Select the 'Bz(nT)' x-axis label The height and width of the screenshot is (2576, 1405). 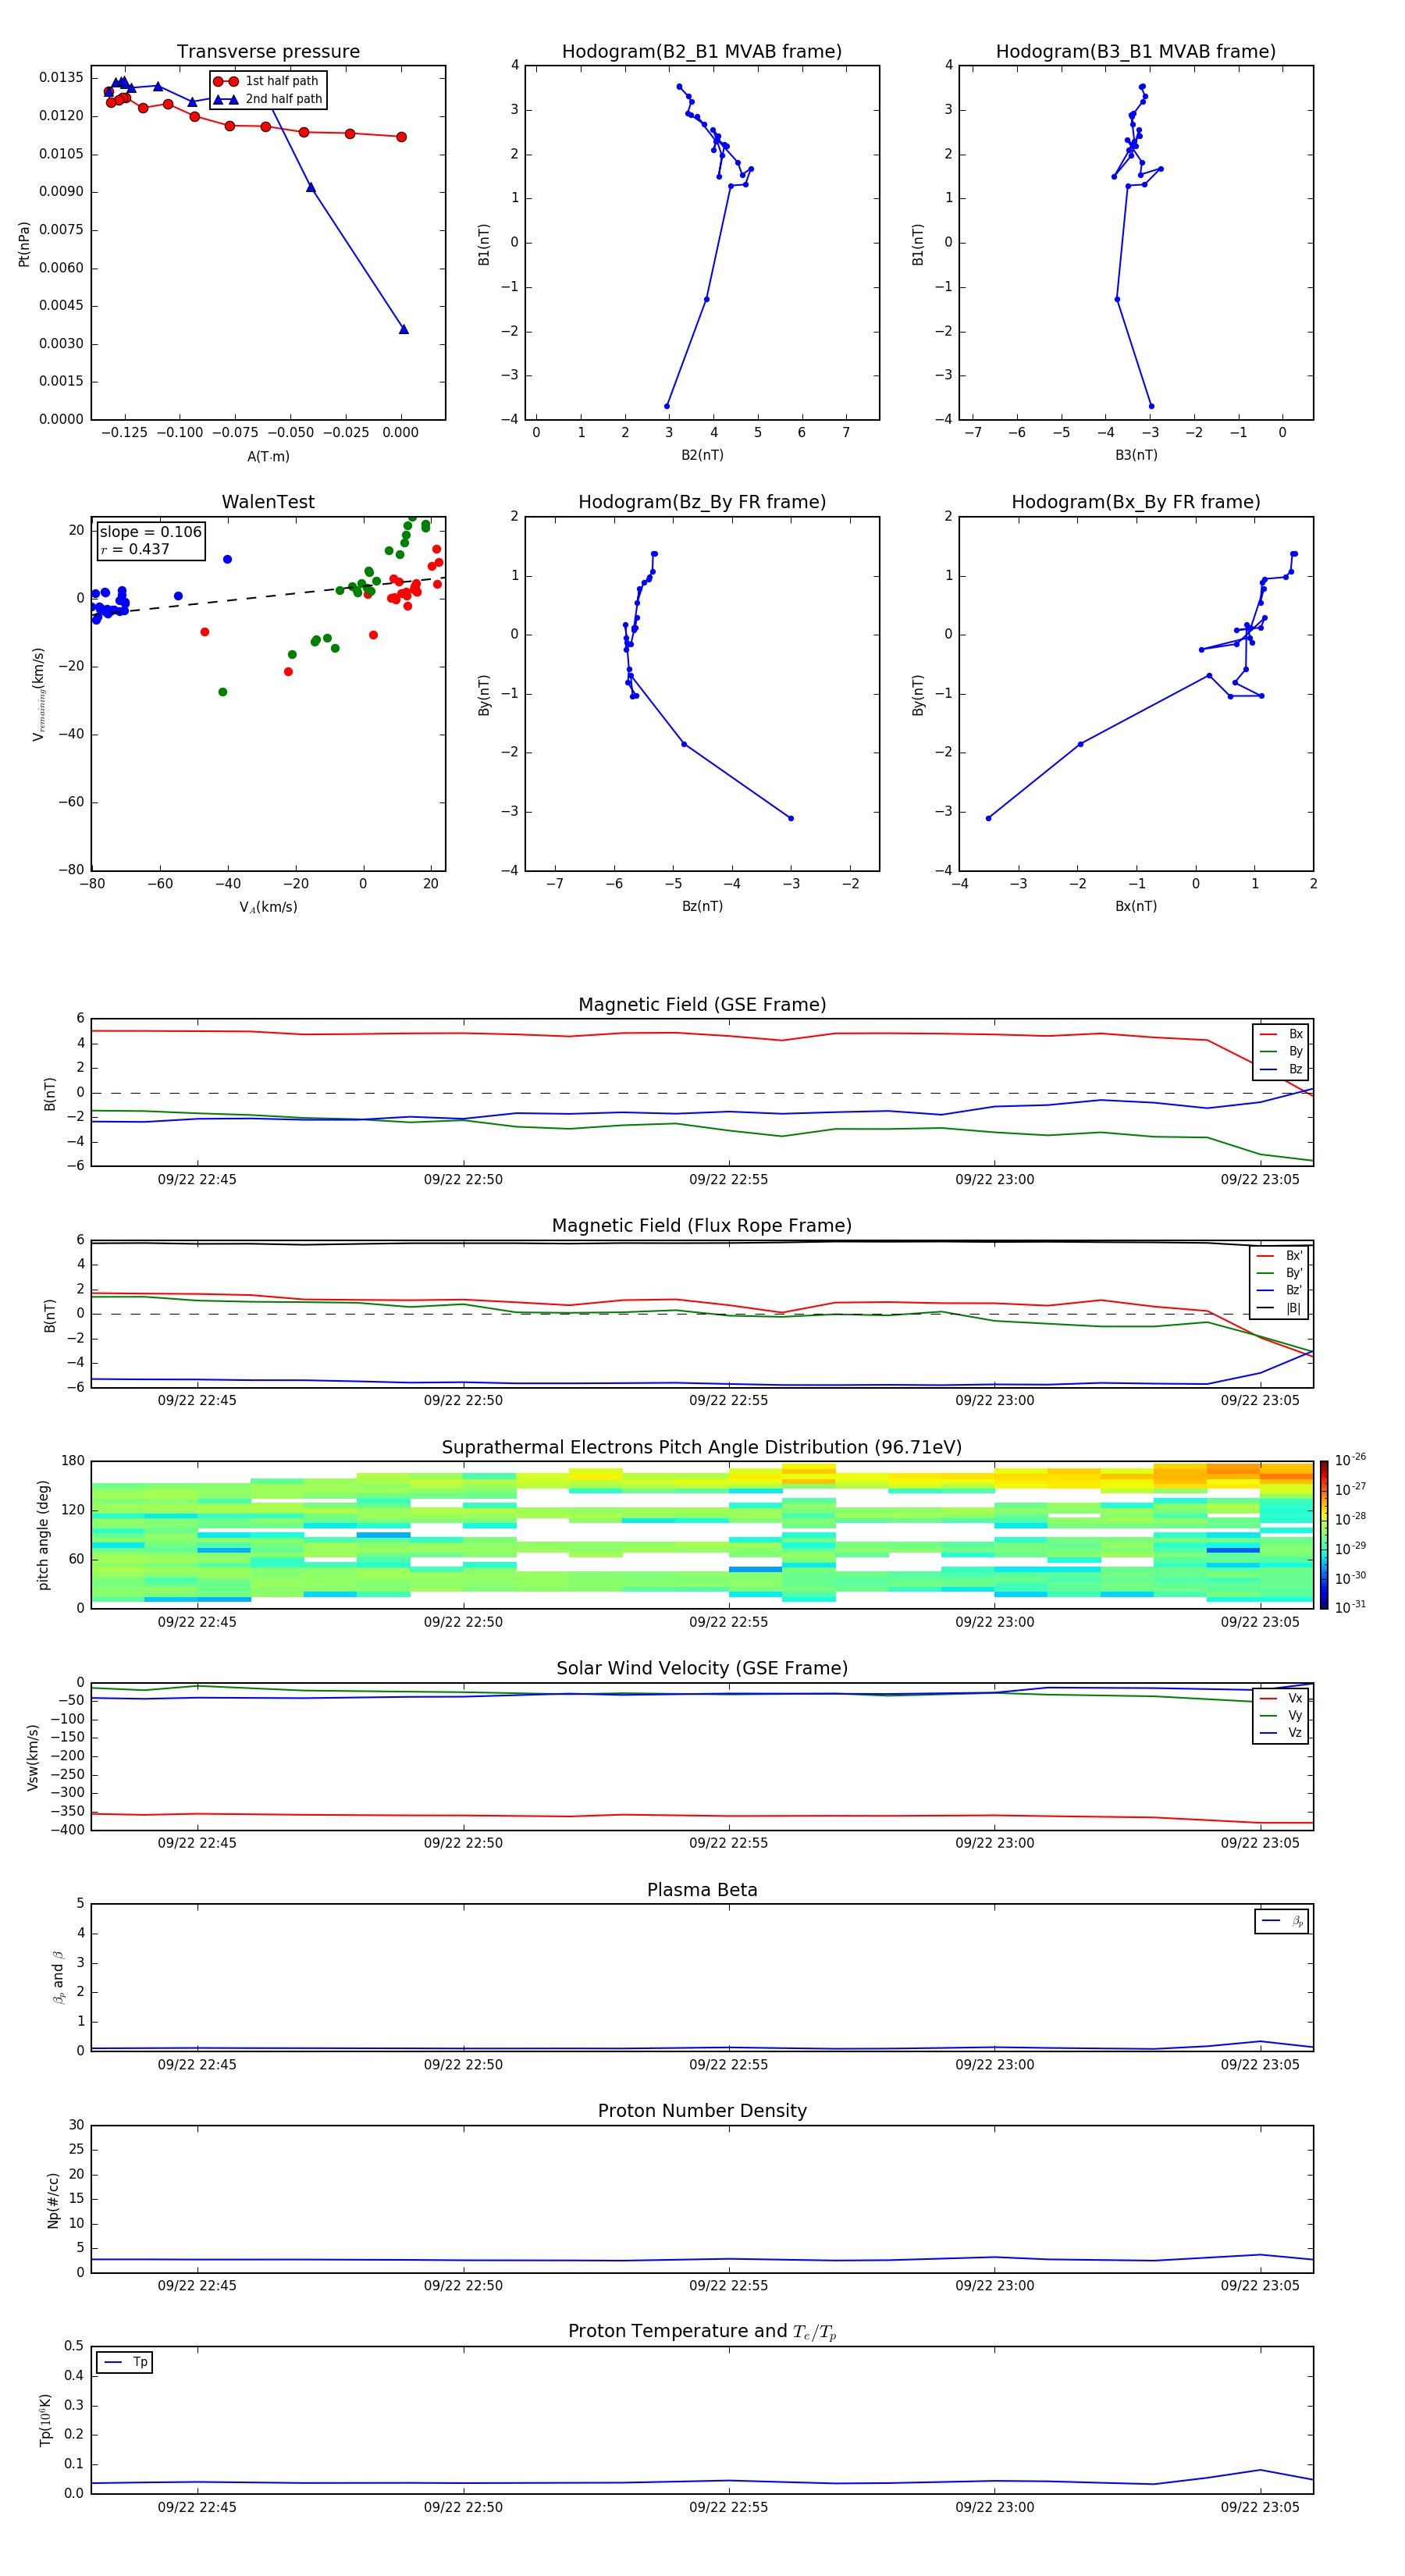click(x=702, y=906)
